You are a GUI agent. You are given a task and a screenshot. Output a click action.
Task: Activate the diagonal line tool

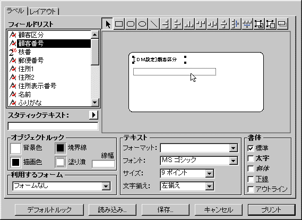(x=154, y=24)
